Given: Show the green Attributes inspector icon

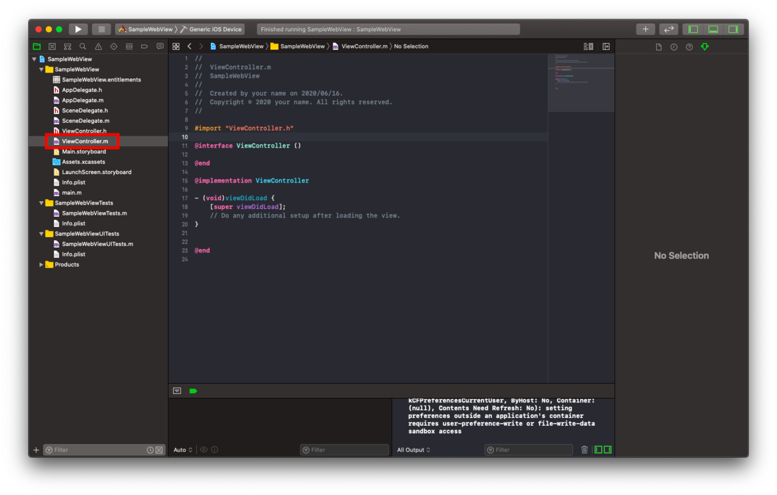Looking at the screenshot, I should pos(704,47).
